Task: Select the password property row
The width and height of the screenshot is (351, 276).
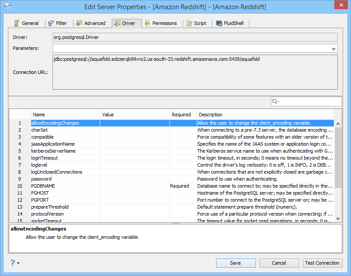Action: click(x=171, y=179)
